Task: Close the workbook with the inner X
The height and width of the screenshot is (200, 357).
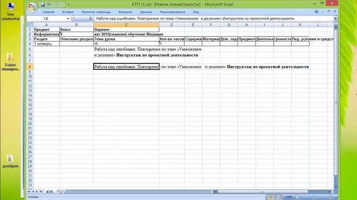Action: click(335, 12)
